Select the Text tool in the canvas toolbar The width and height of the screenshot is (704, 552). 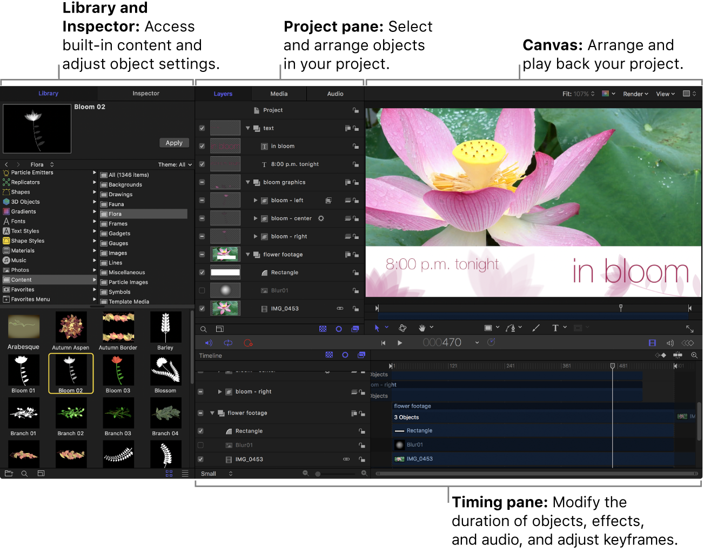[555, 328]
